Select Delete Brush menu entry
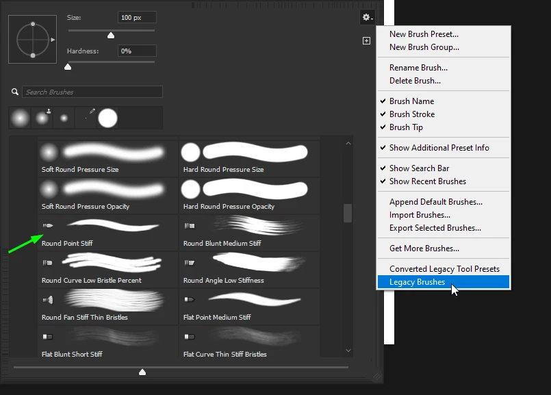This screenshot has height=395, width=551. click(444, 81)
